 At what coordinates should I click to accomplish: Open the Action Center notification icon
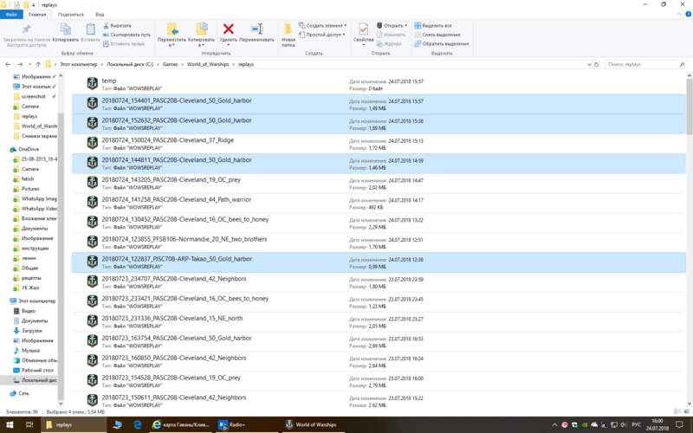(679, 424)
